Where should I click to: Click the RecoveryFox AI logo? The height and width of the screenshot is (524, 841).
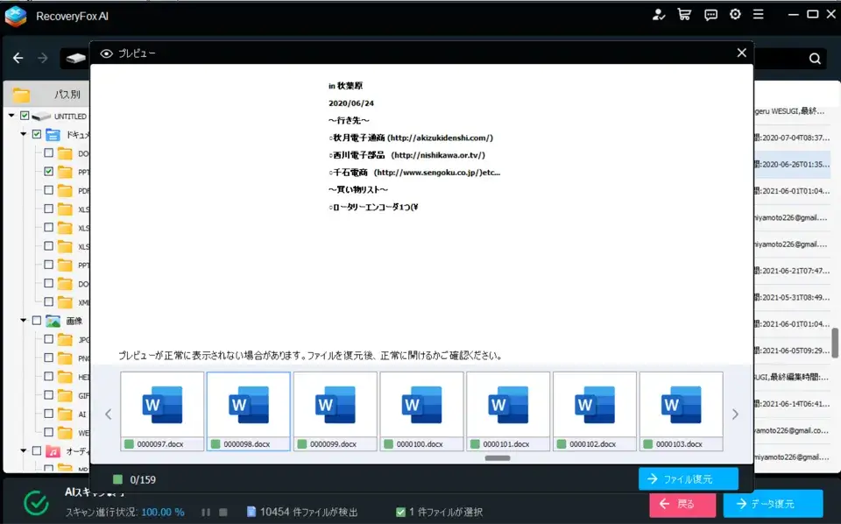(16, 16)
